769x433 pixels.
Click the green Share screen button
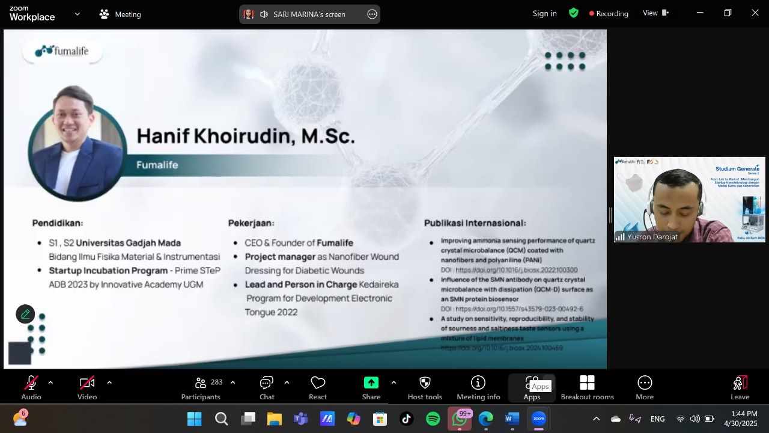pyautogui.click(x=371, y=388)
